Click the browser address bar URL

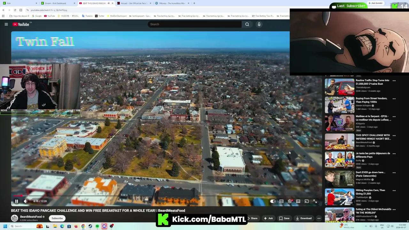pos(49,10)
